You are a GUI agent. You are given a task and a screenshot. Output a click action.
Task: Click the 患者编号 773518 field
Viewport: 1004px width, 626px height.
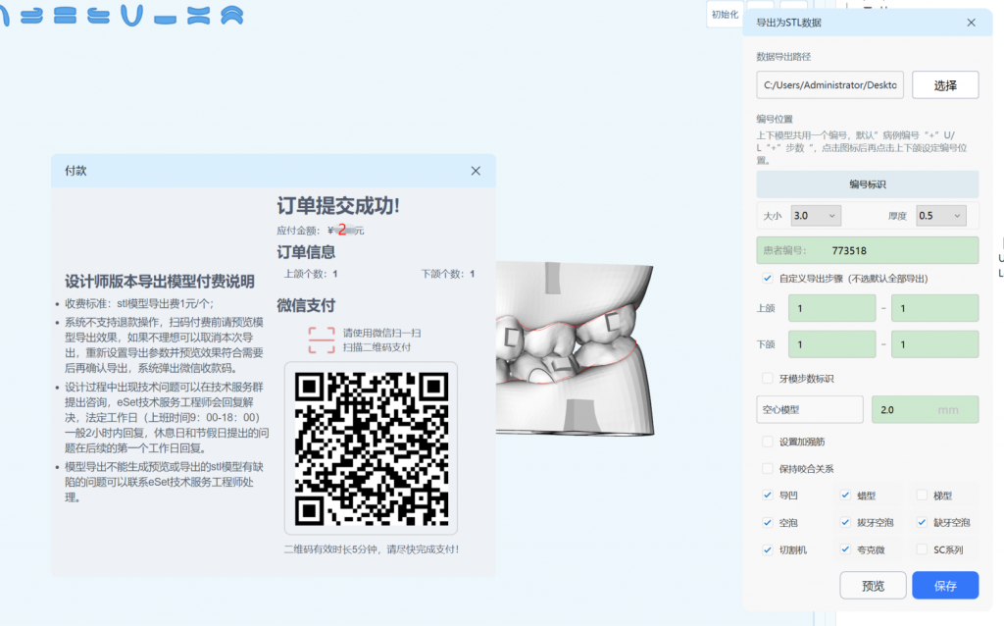pos(868,250)
